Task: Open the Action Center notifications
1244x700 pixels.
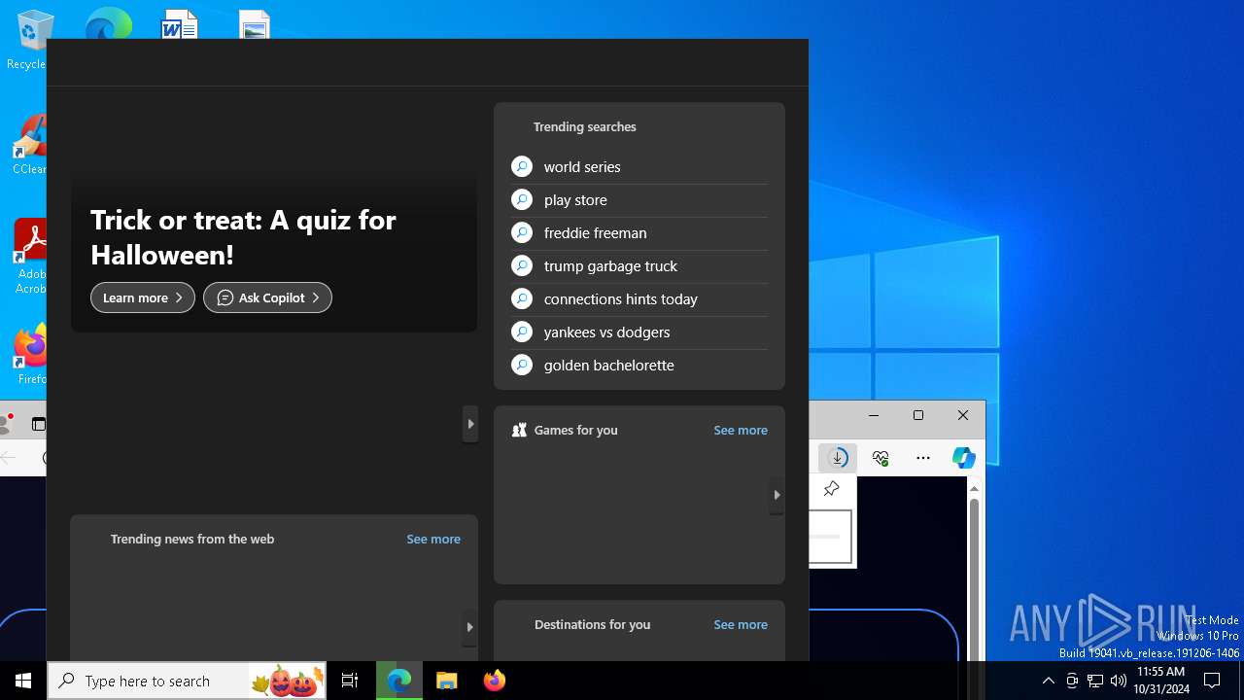Action: tap(1212, 681)
